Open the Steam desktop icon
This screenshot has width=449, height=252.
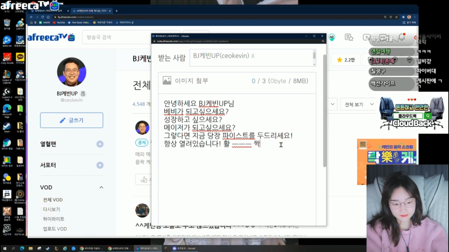(x=7, y=127)
